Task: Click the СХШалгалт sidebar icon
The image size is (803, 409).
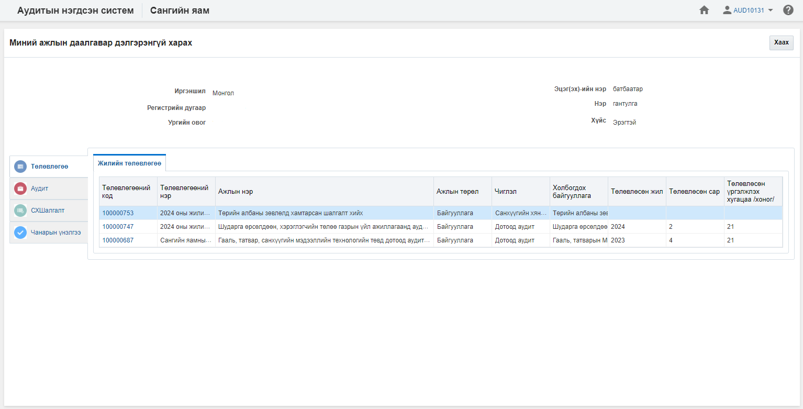Action: 20,211
